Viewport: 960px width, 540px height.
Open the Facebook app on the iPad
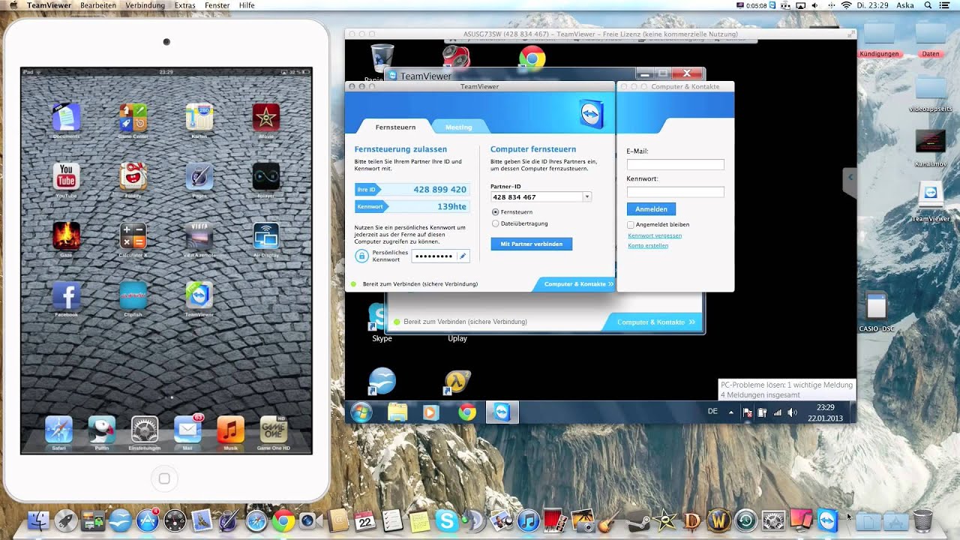click(66, 295)
